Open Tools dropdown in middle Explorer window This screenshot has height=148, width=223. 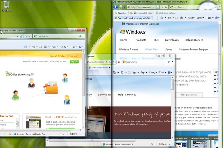click(162, 73)
